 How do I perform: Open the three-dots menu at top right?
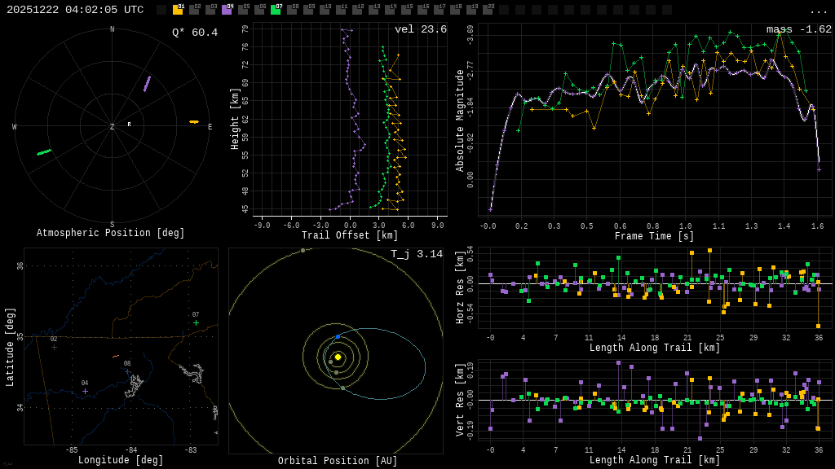pos(818,11)
